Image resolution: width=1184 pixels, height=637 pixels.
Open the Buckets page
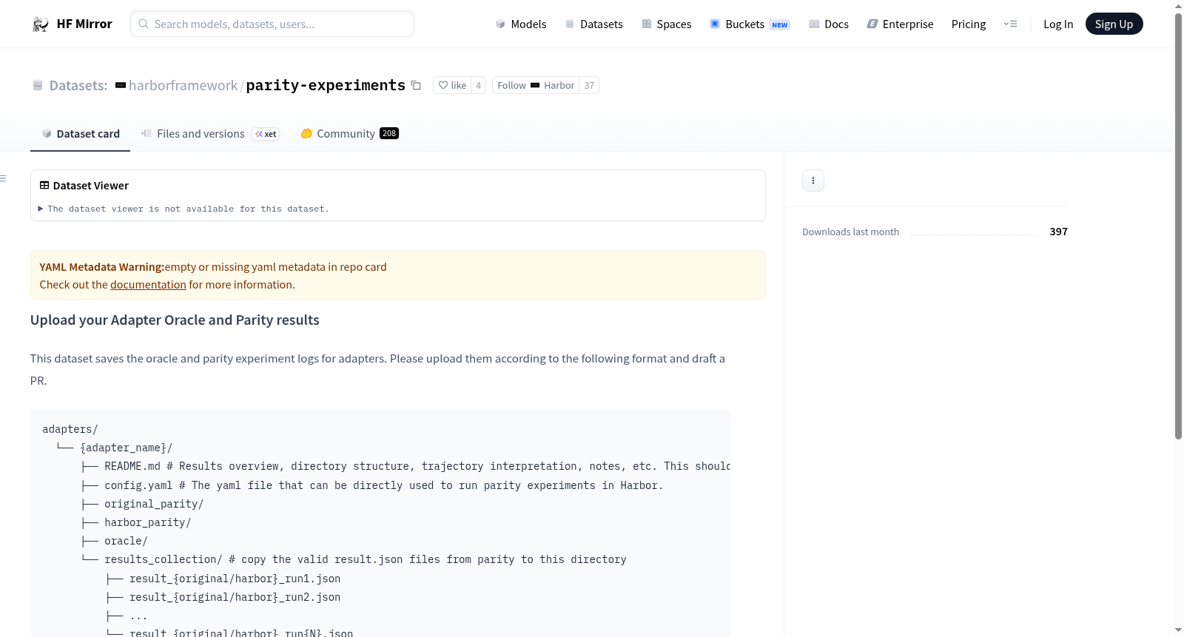[x=750, y=24]
